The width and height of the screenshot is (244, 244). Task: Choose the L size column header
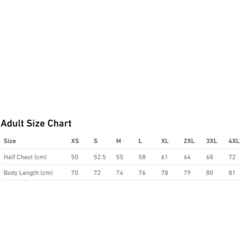coord(140,141)
